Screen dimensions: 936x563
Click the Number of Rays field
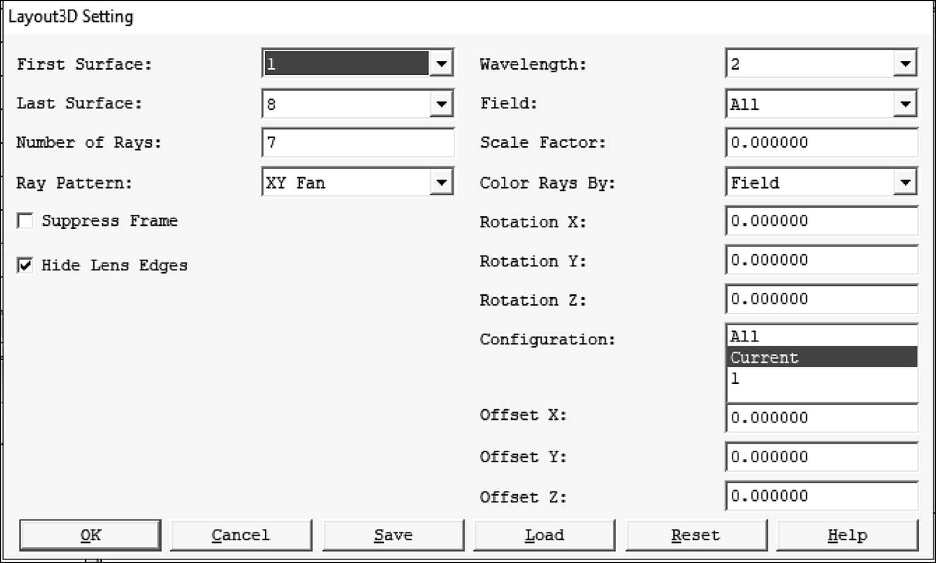[x=358, y=143]
